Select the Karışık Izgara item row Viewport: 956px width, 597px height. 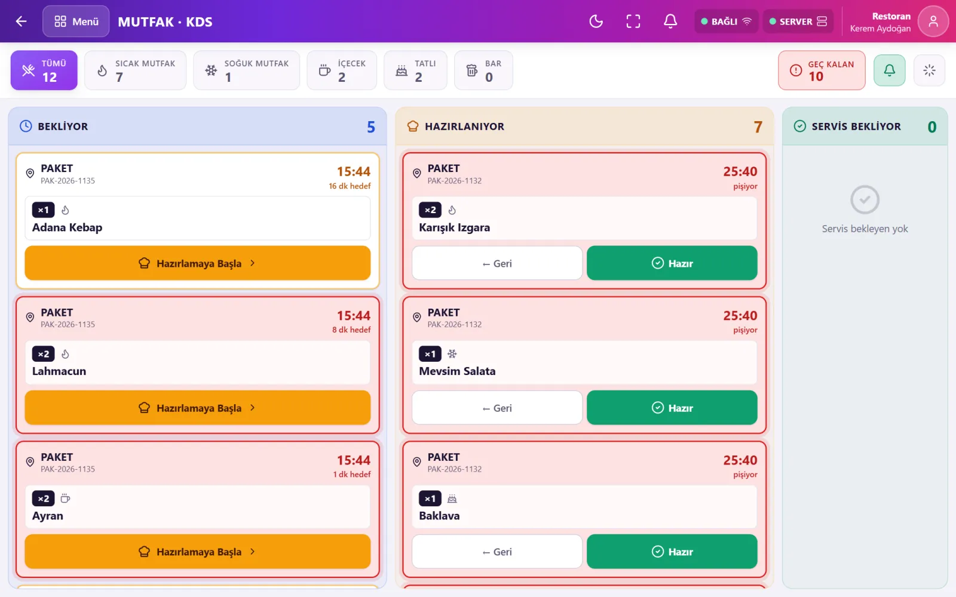click(584, 219)
